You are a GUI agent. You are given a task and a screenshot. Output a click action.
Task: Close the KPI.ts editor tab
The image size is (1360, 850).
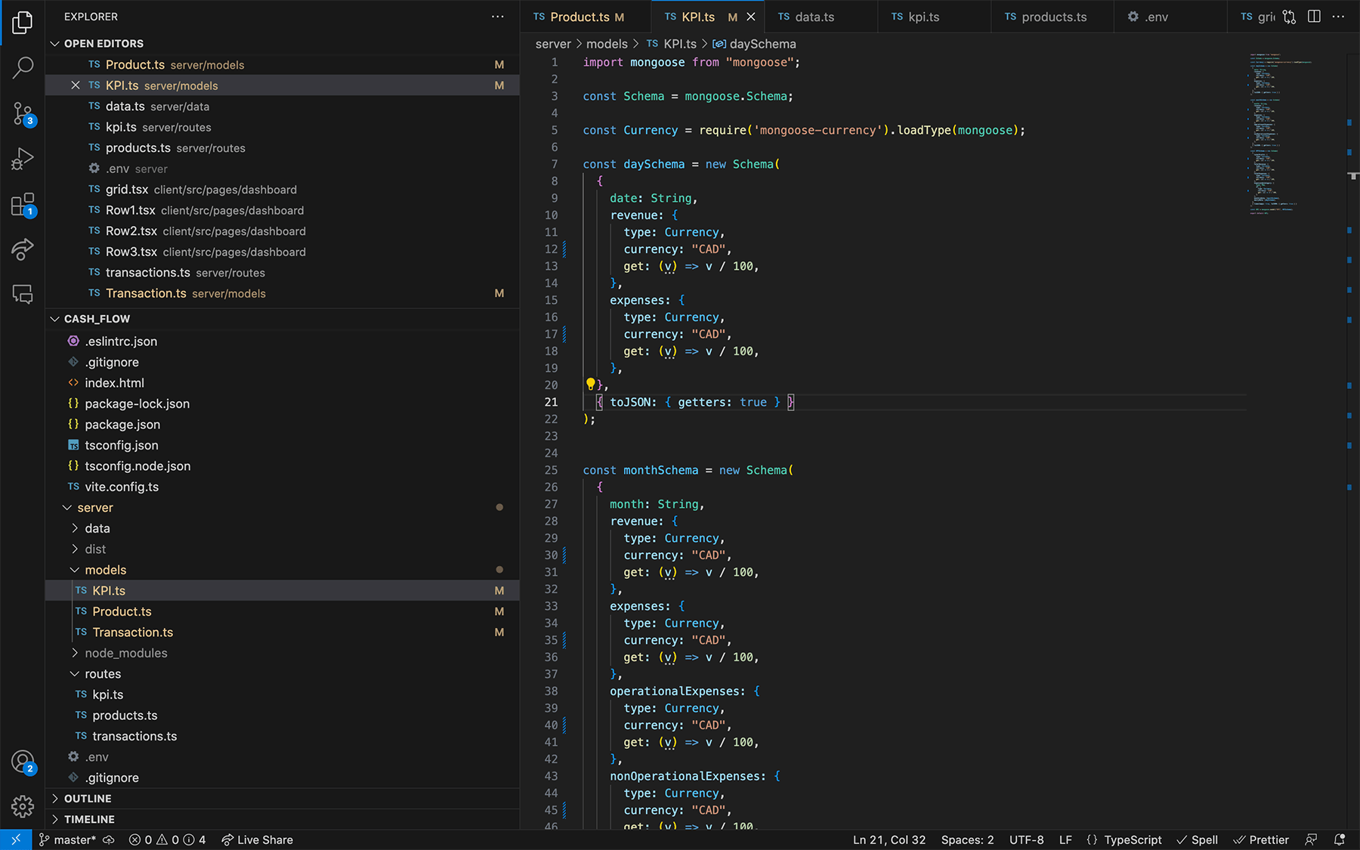pos(750,17)
